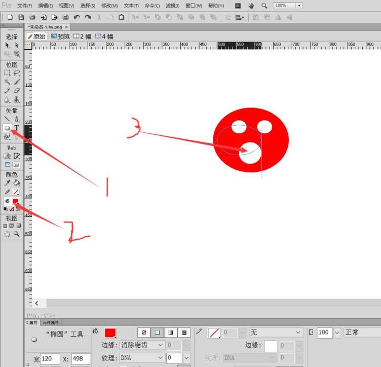Screen dimensions: 381x367
Task: Click the Save icon in the main toolbar
Action: [x=21, y=17]
